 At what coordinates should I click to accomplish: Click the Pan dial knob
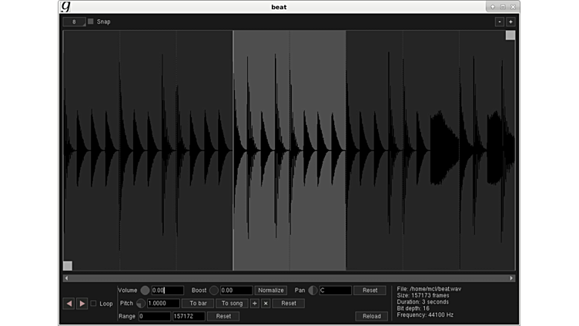pos(313,291)
